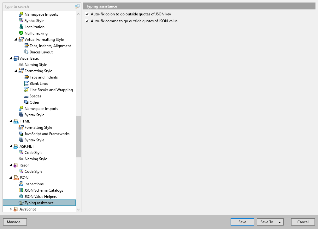Open Tabs, Indents, Alignment settings icon
The image size is (318, 229).
click(26, 46)
